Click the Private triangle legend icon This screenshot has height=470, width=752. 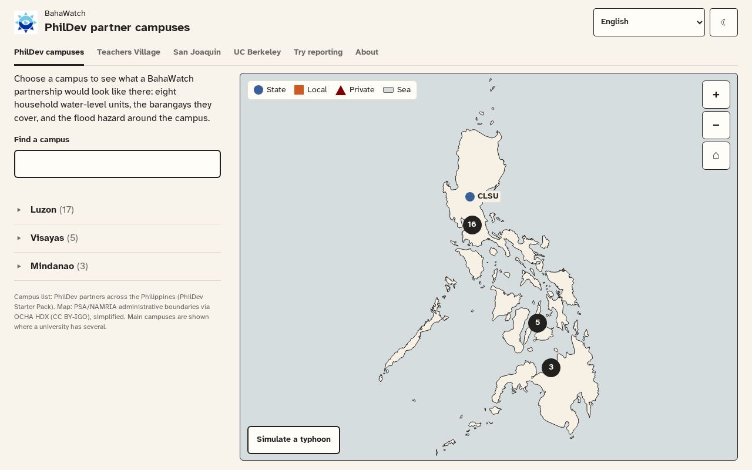341,90
